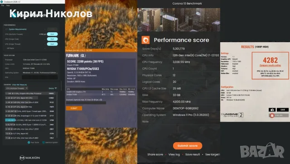Start the CPU (Multiple Threads) benchmark
290x164 pixels.
(x=53, y=34)
